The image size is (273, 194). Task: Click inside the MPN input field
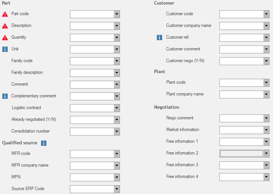point(92,177)
